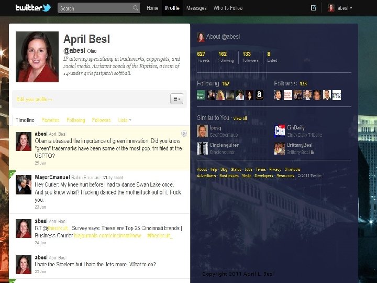377x283 pixels.
Task: Open the Followers 133 heading
Action: 291,83
